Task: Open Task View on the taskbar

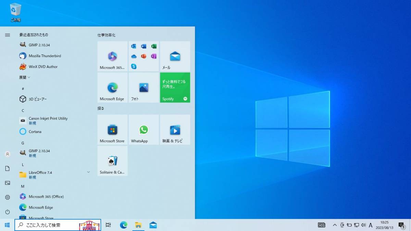Action: tap(108, 225)
